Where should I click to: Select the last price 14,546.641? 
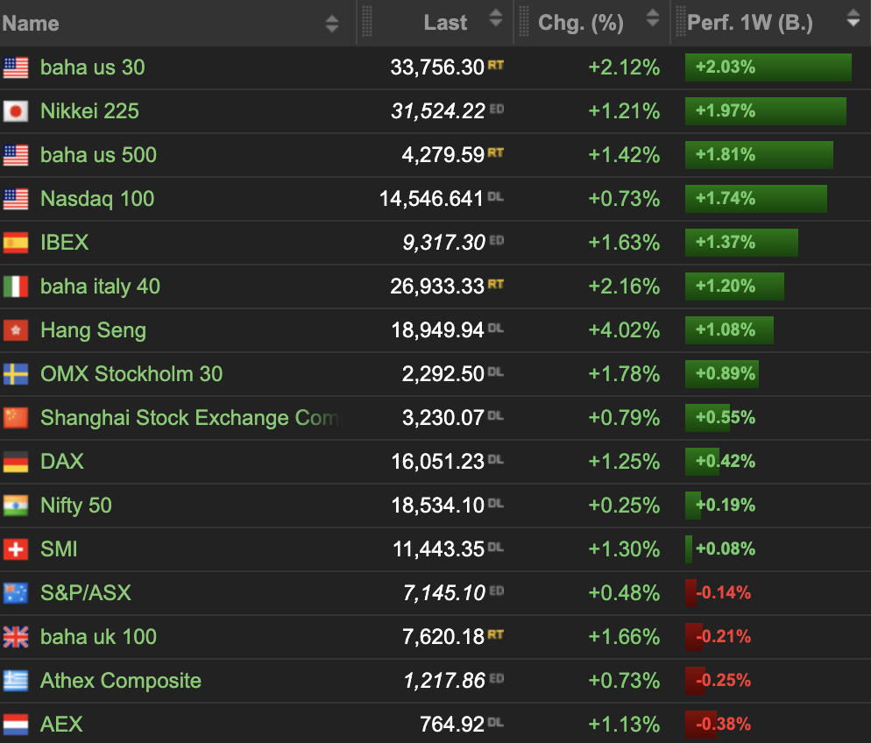(x=432, y=200)
